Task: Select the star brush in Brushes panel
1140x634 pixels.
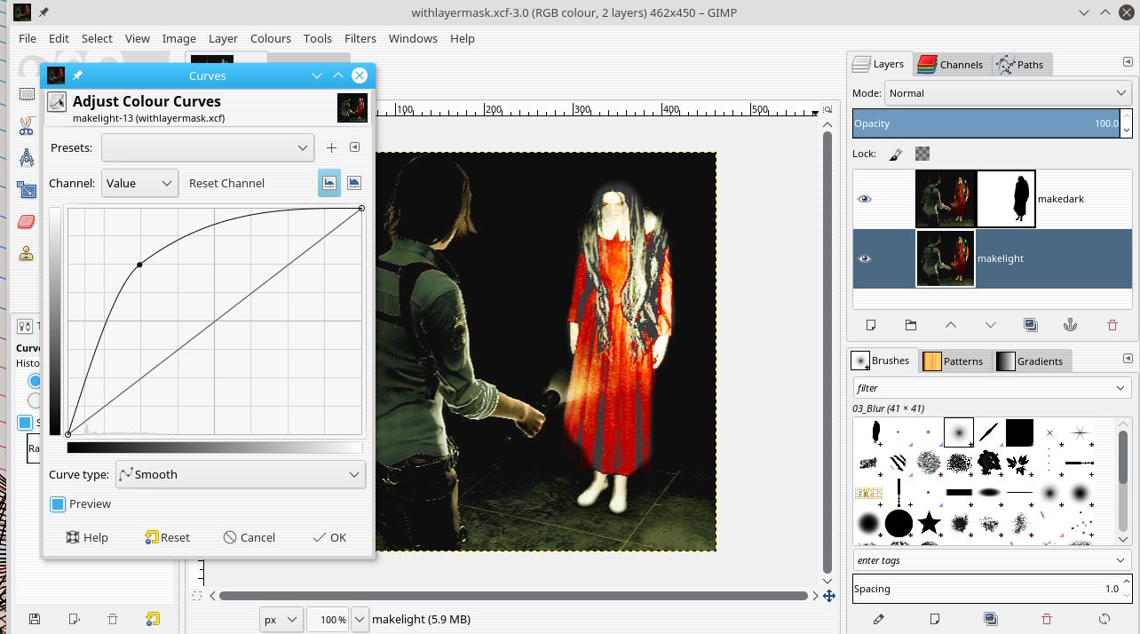Action: pyautogui.click(x=930, y=523)
